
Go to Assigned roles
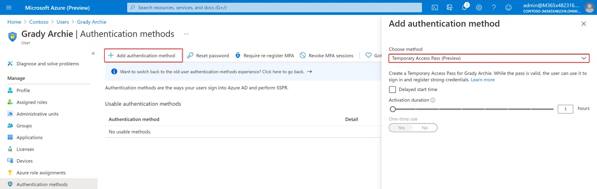32,102
